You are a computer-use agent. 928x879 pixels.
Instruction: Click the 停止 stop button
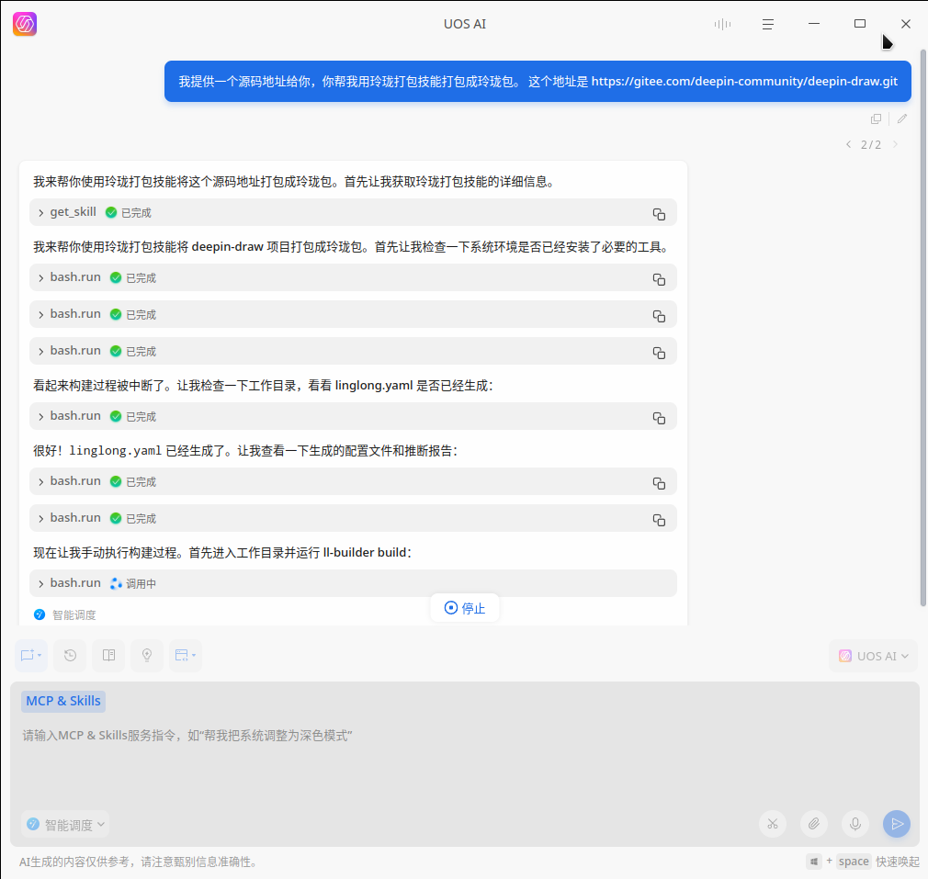[465, 608]
